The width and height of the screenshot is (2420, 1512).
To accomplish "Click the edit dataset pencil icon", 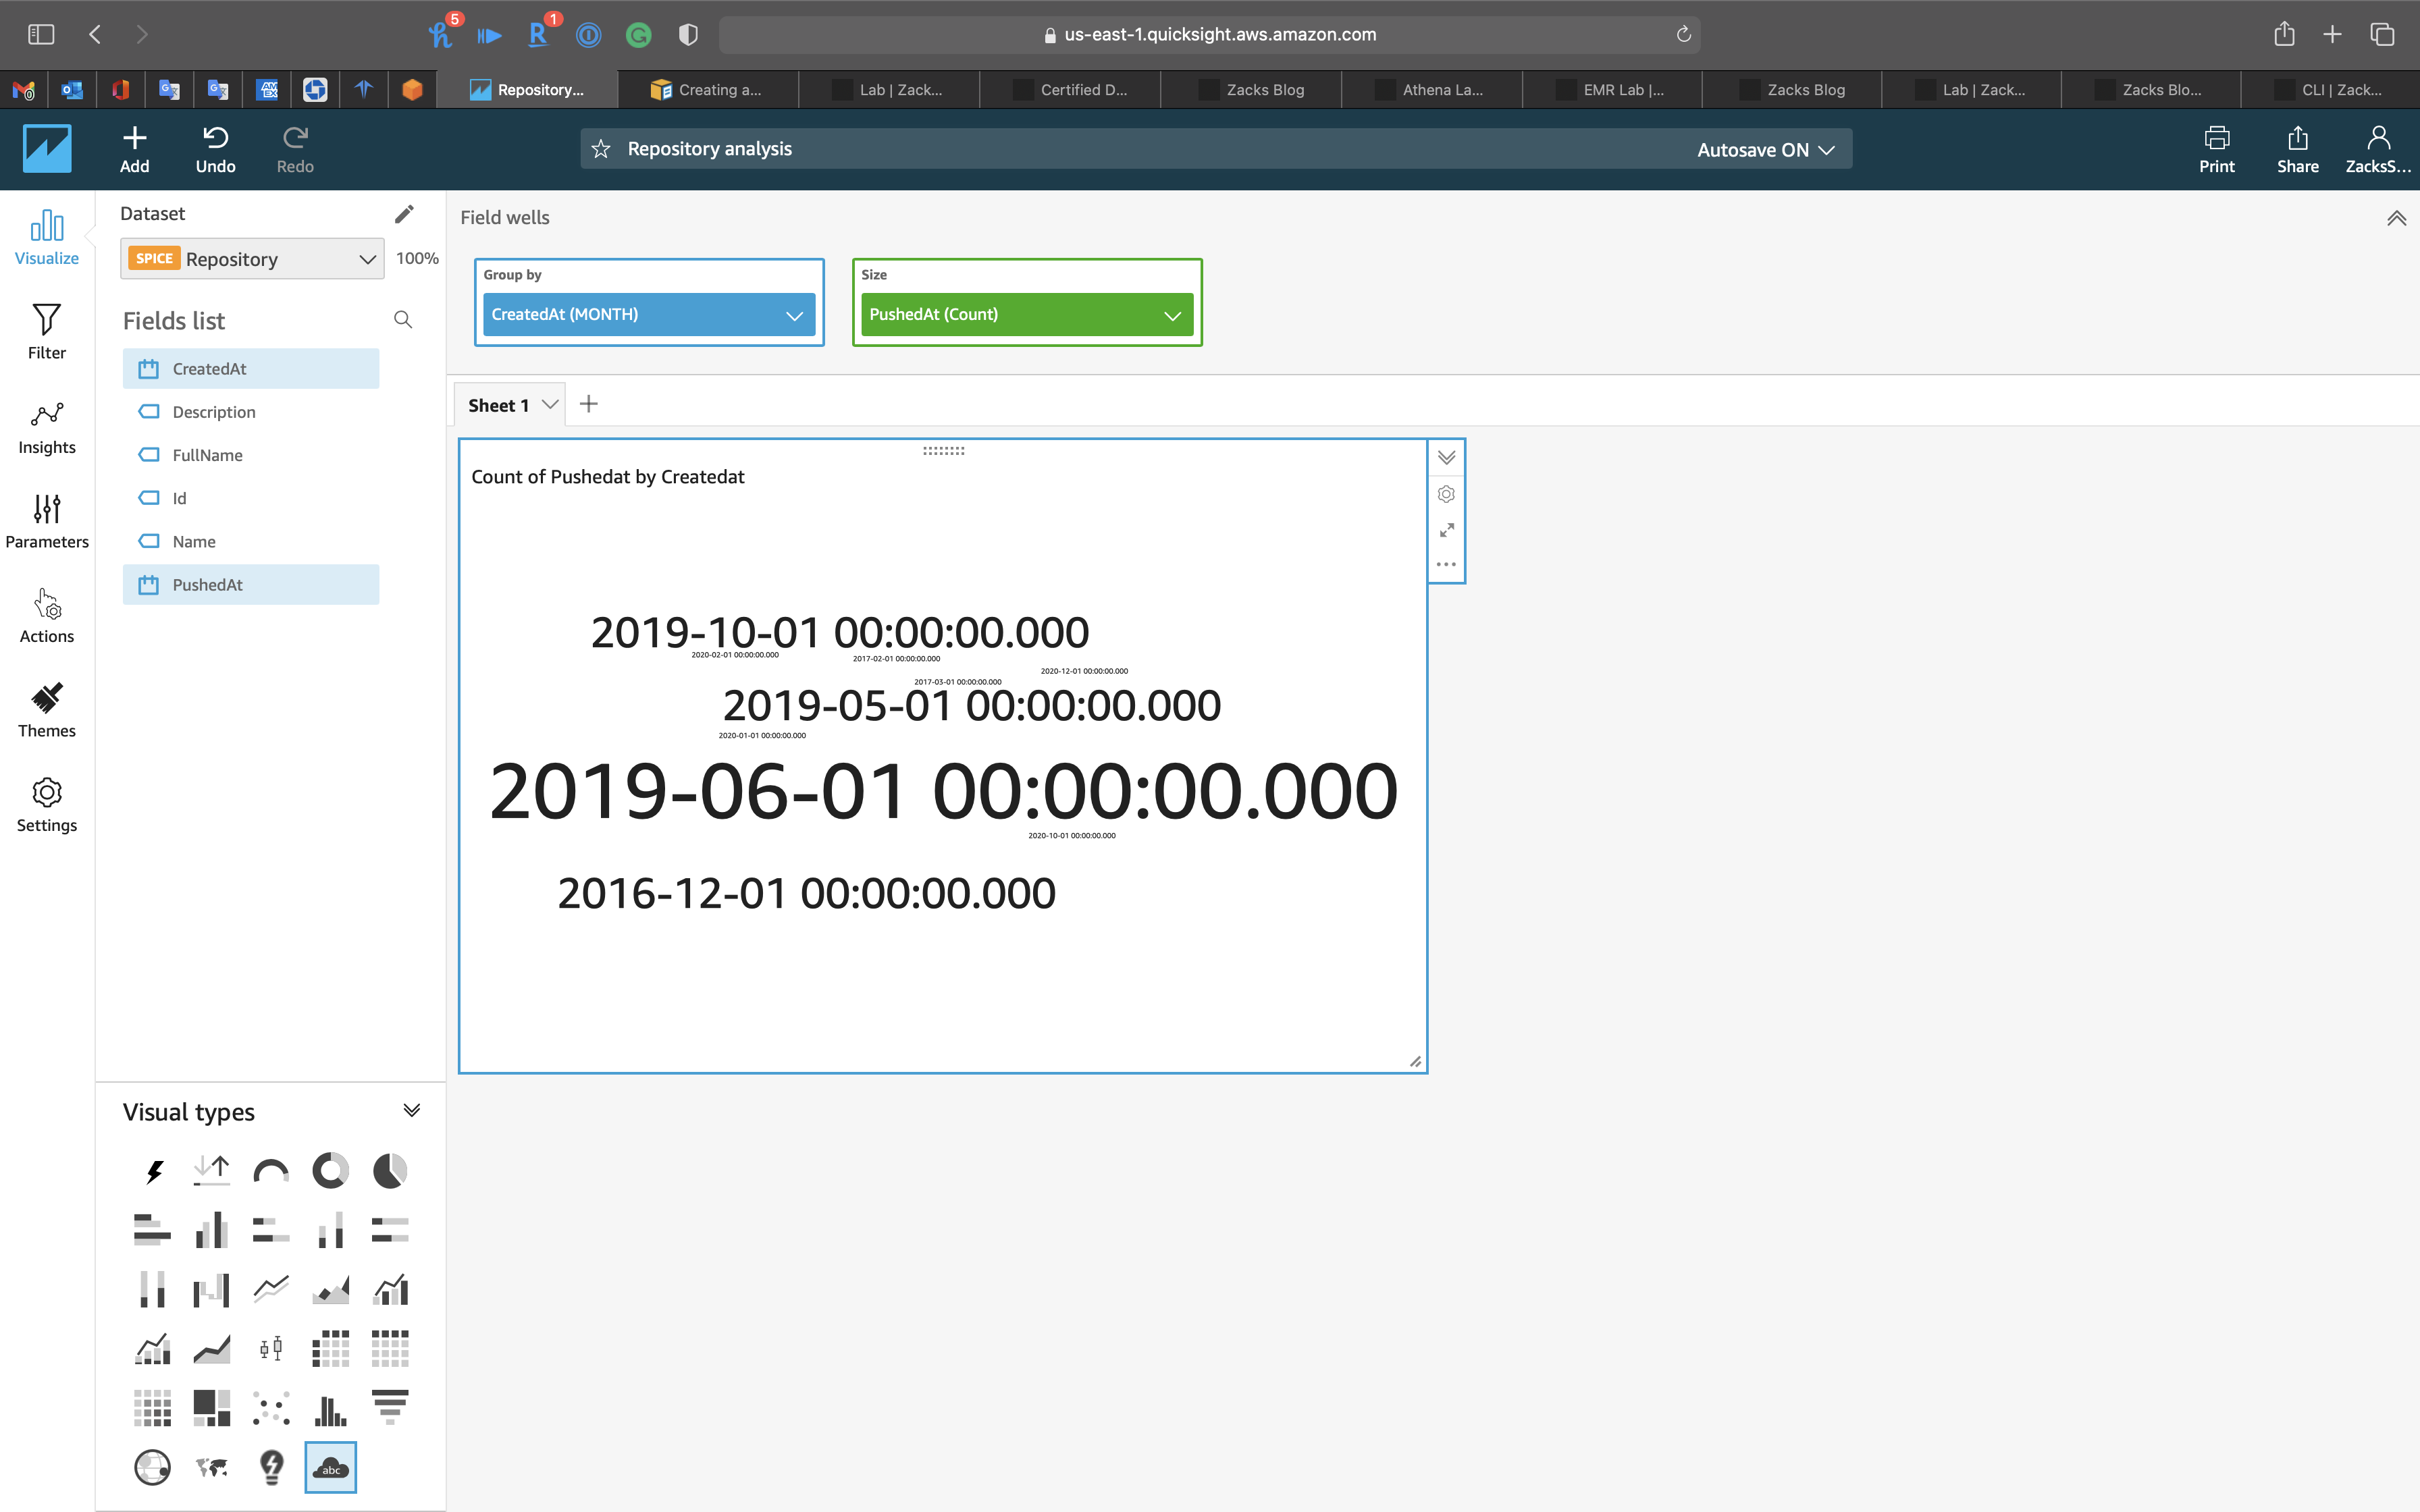I will [x=404, y=214].
